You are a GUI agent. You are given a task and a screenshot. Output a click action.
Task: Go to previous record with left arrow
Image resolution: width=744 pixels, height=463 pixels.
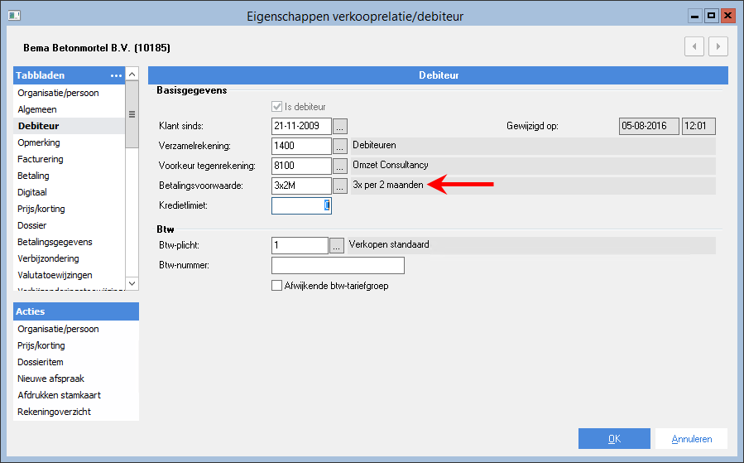694,46
